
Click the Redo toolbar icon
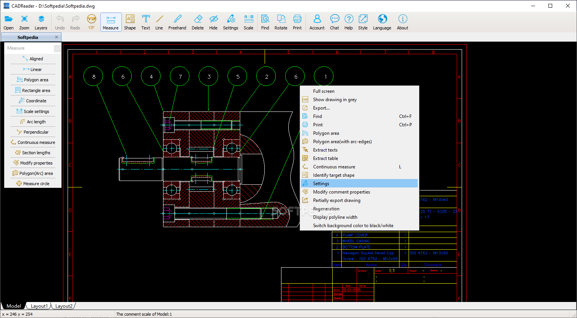click(x=75, y=22)
